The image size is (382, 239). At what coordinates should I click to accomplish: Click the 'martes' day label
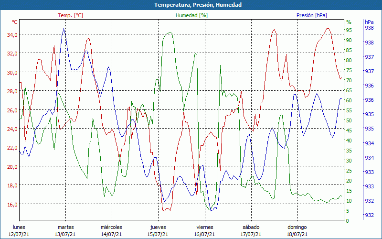65,227
